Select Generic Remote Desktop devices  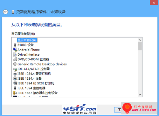coord(42,64)
